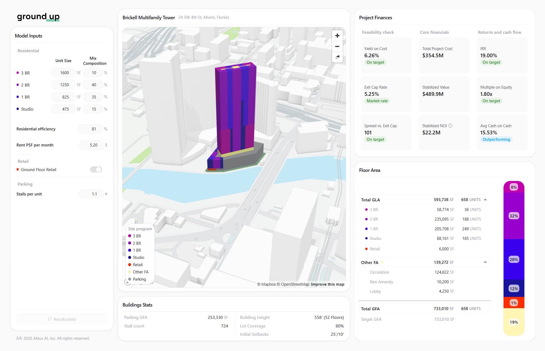Click the Total Project Cost card

444,55
